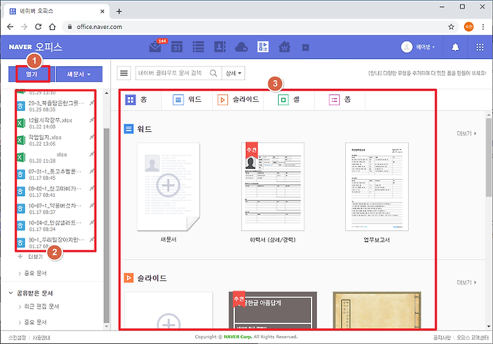Toggle pin on file dated 01.17 08:41
Viewport: 493px width, 344px height.
(92, 188)
